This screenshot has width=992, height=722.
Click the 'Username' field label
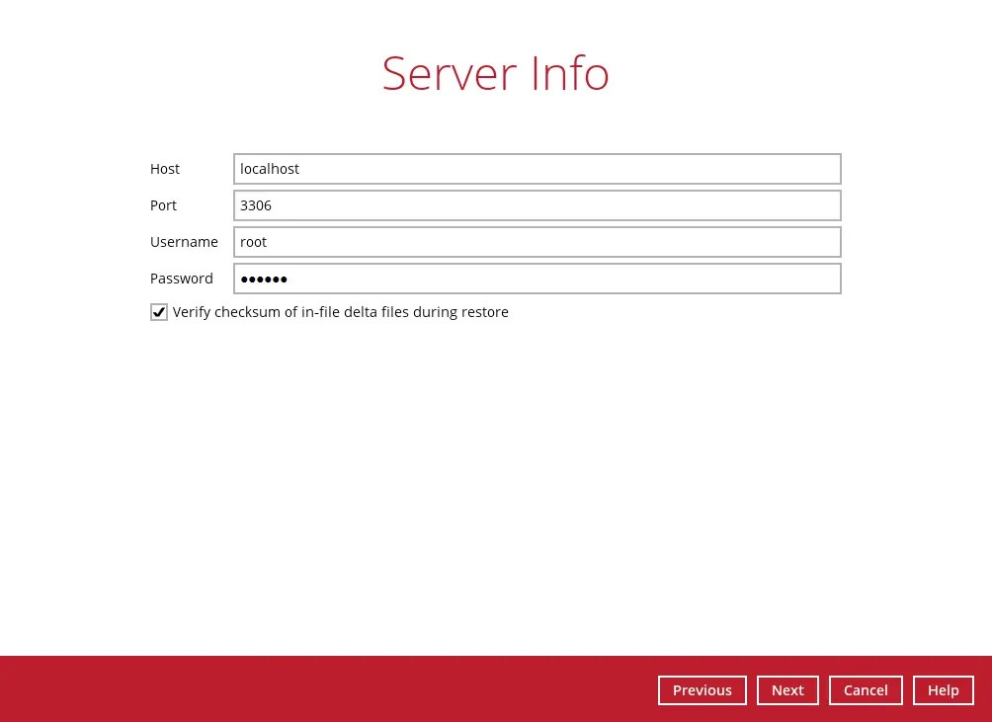point(184,242)
